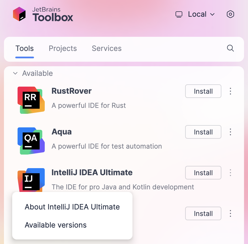Viewport: 248px width, 244px height.
Task: Open the kebab menu for Aqua
Action: 230,132
